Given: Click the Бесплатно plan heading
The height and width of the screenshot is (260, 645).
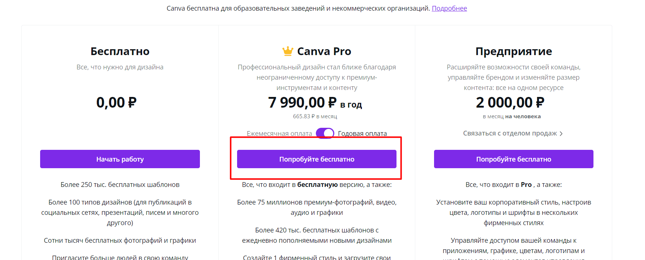Looking at the screenshot, I should click(120, 51).
